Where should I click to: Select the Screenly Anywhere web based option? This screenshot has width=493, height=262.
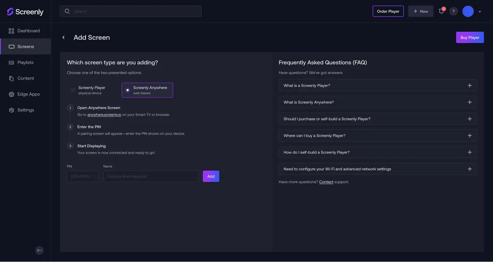(147, 90)
